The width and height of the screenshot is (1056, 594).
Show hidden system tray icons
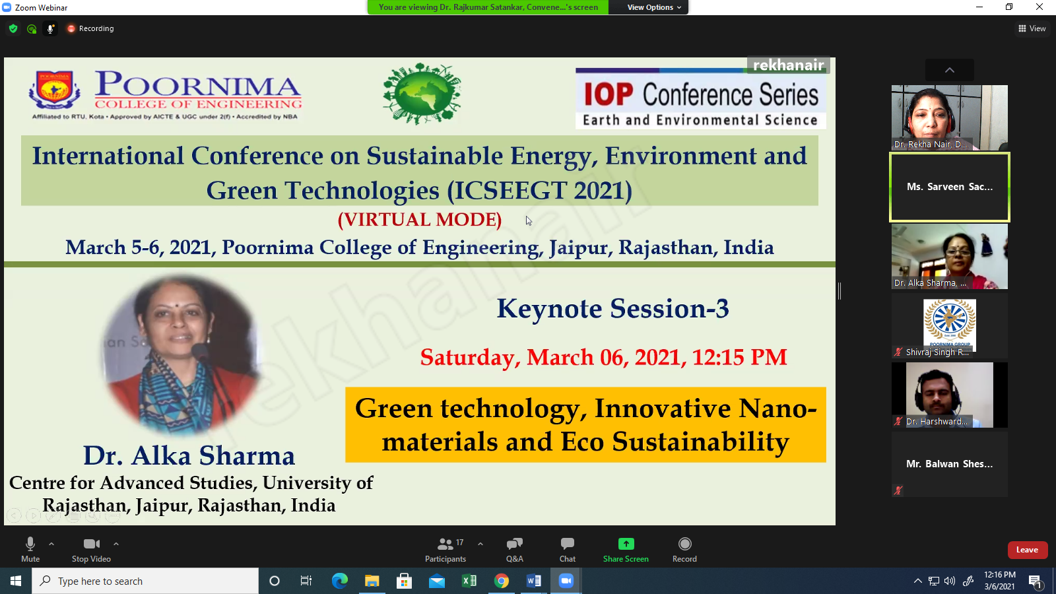click(917, 581)
